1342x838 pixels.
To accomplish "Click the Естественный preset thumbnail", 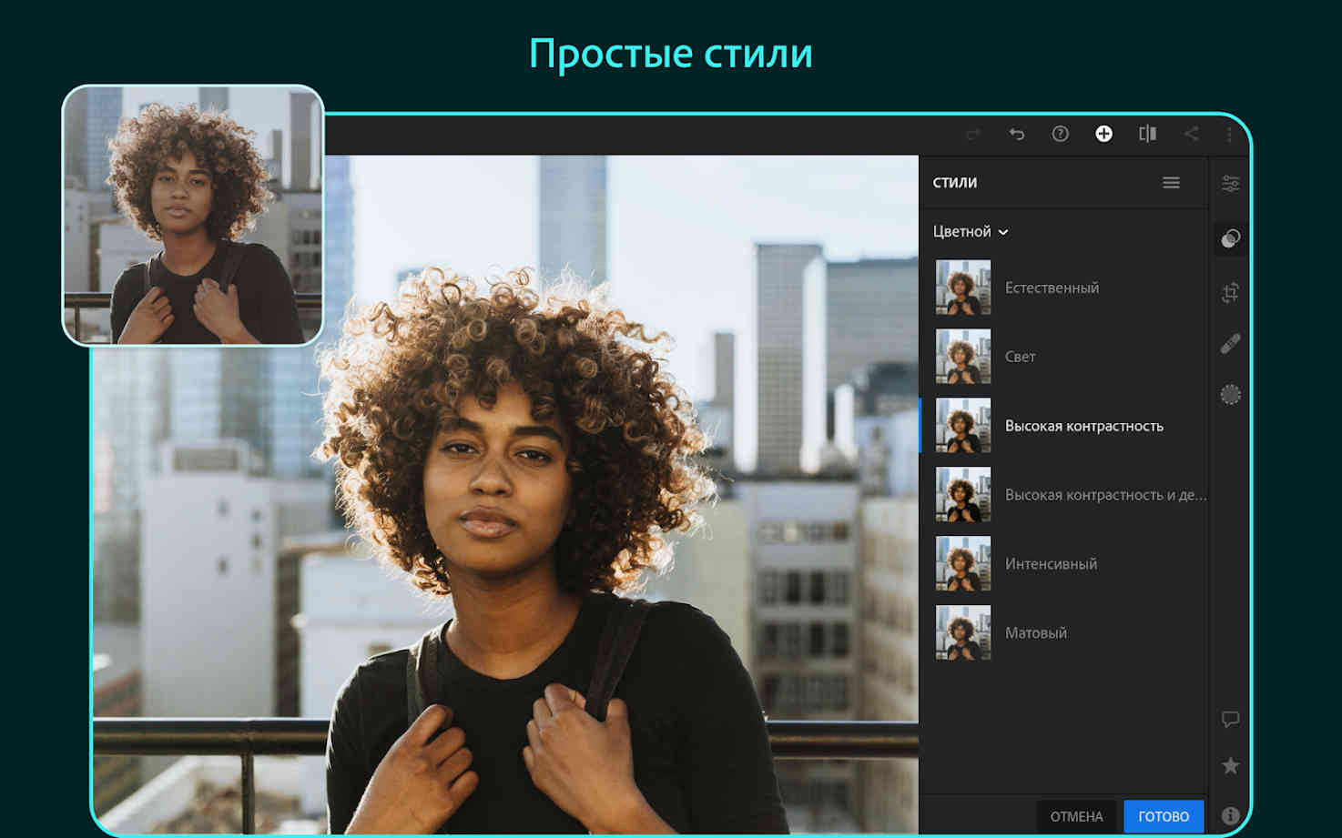I will click(x=963, y=288).
